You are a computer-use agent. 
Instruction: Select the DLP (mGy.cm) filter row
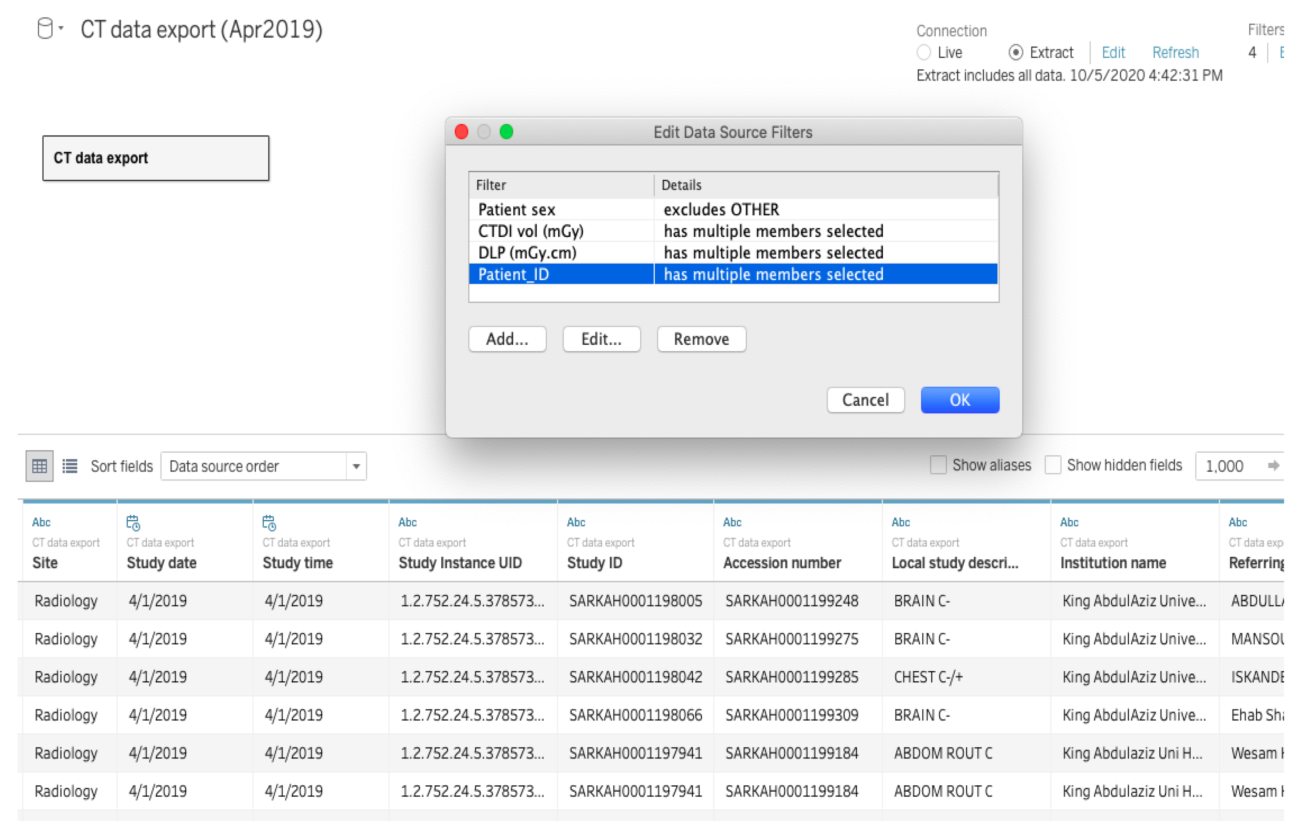coord(561,252)
